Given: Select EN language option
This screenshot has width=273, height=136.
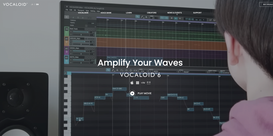Looking at the screenshot, I should pos(37,4).
